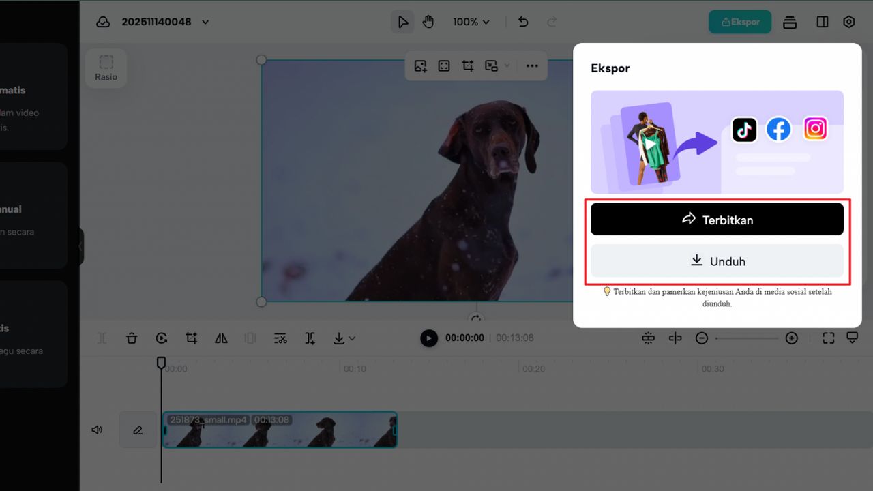The height and width of the screenshot is (491, 873).
Task: Mute the track with speaker icon
Action: pos(98,430)
